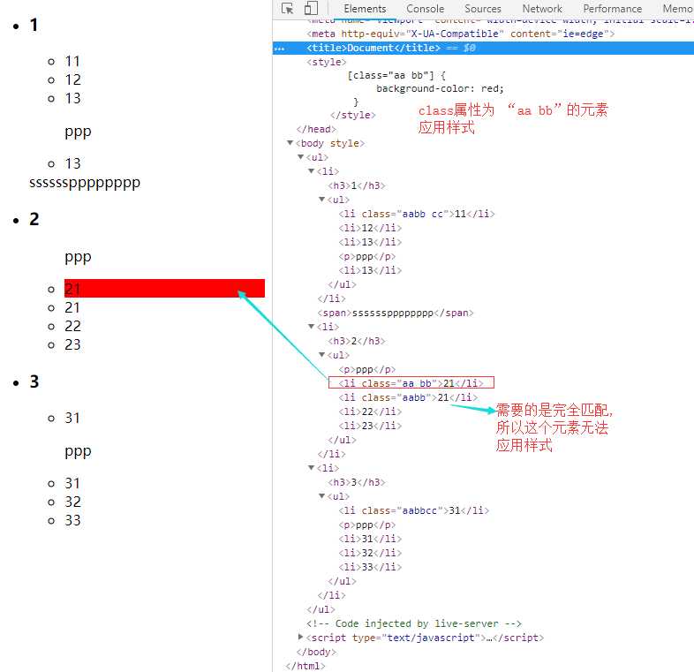Collapse the li node containing h3 1
This screenshot has width=694, height=672.
pyautogui.click(x=311, y=171)
